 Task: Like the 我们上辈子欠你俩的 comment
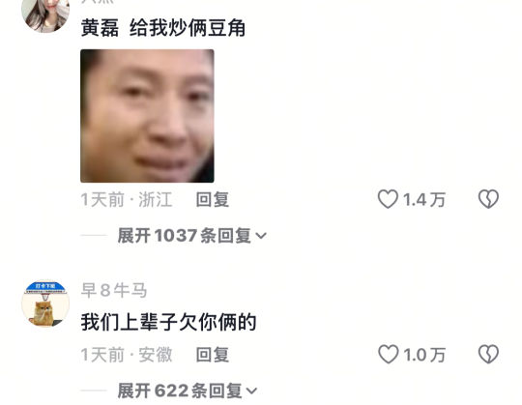[x=389, y=354]
